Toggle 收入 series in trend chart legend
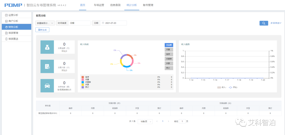Screen dimensions: 285x135 coord(221,87)
